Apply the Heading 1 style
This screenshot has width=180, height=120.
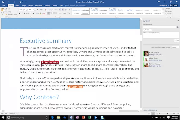tap(112, 11)
